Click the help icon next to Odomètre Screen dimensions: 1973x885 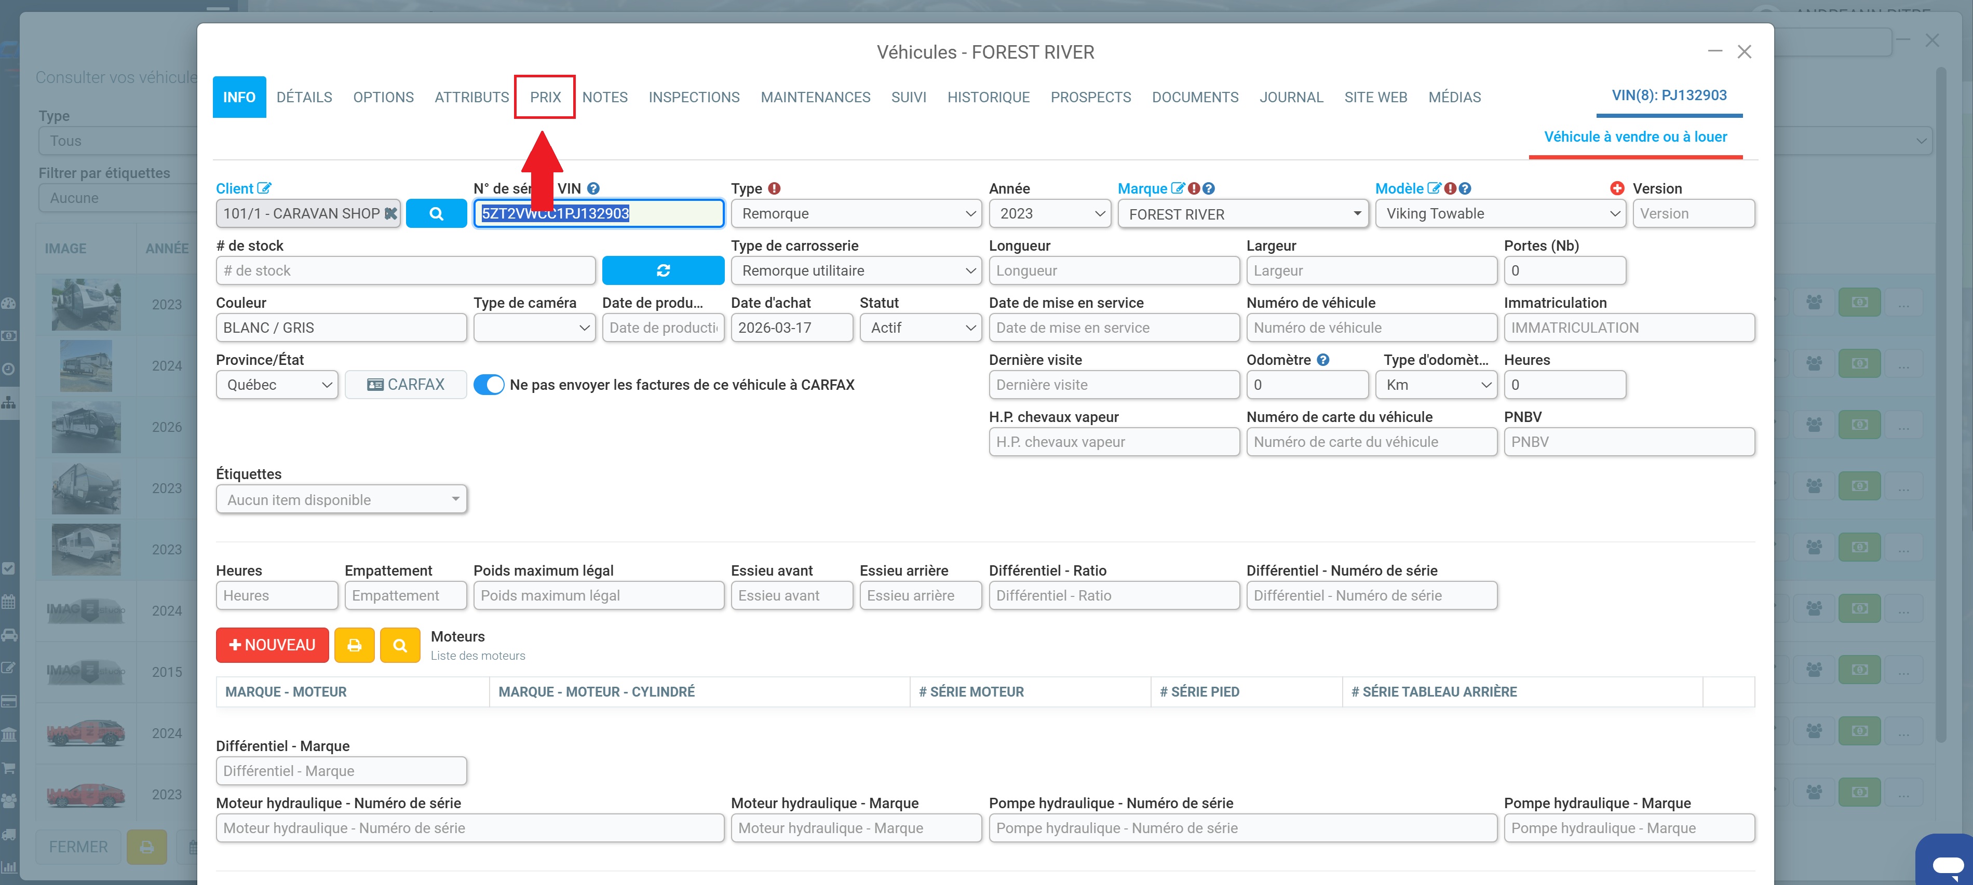point(1323,360)
